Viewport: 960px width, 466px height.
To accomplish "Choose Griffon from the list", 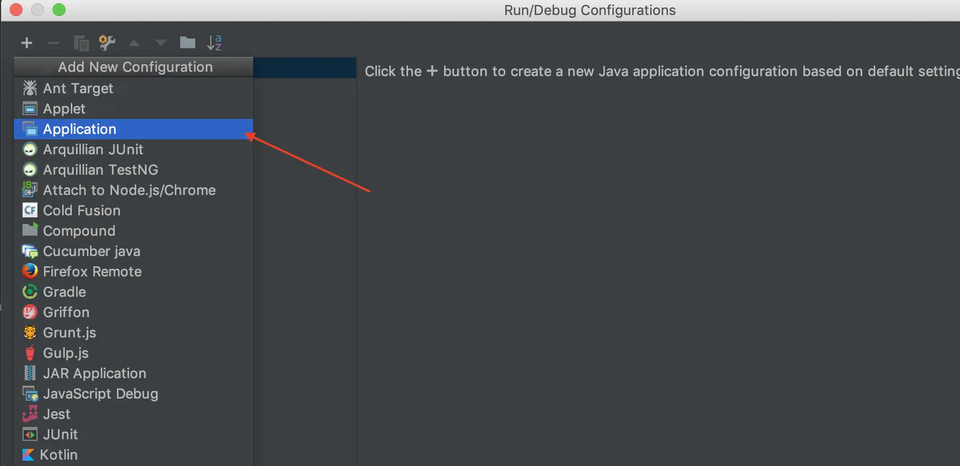I will click(x=134, y=312).
